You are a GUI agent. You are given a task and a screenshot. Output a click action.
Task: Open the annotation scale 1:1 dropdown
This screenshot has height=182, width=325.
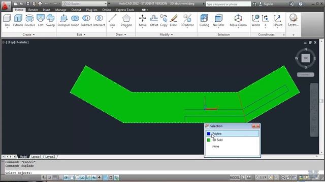click(x=261, y=177)
